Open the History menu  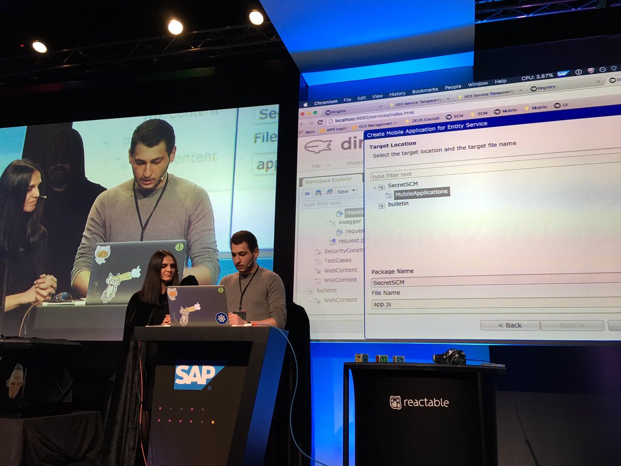click(397, 94)
